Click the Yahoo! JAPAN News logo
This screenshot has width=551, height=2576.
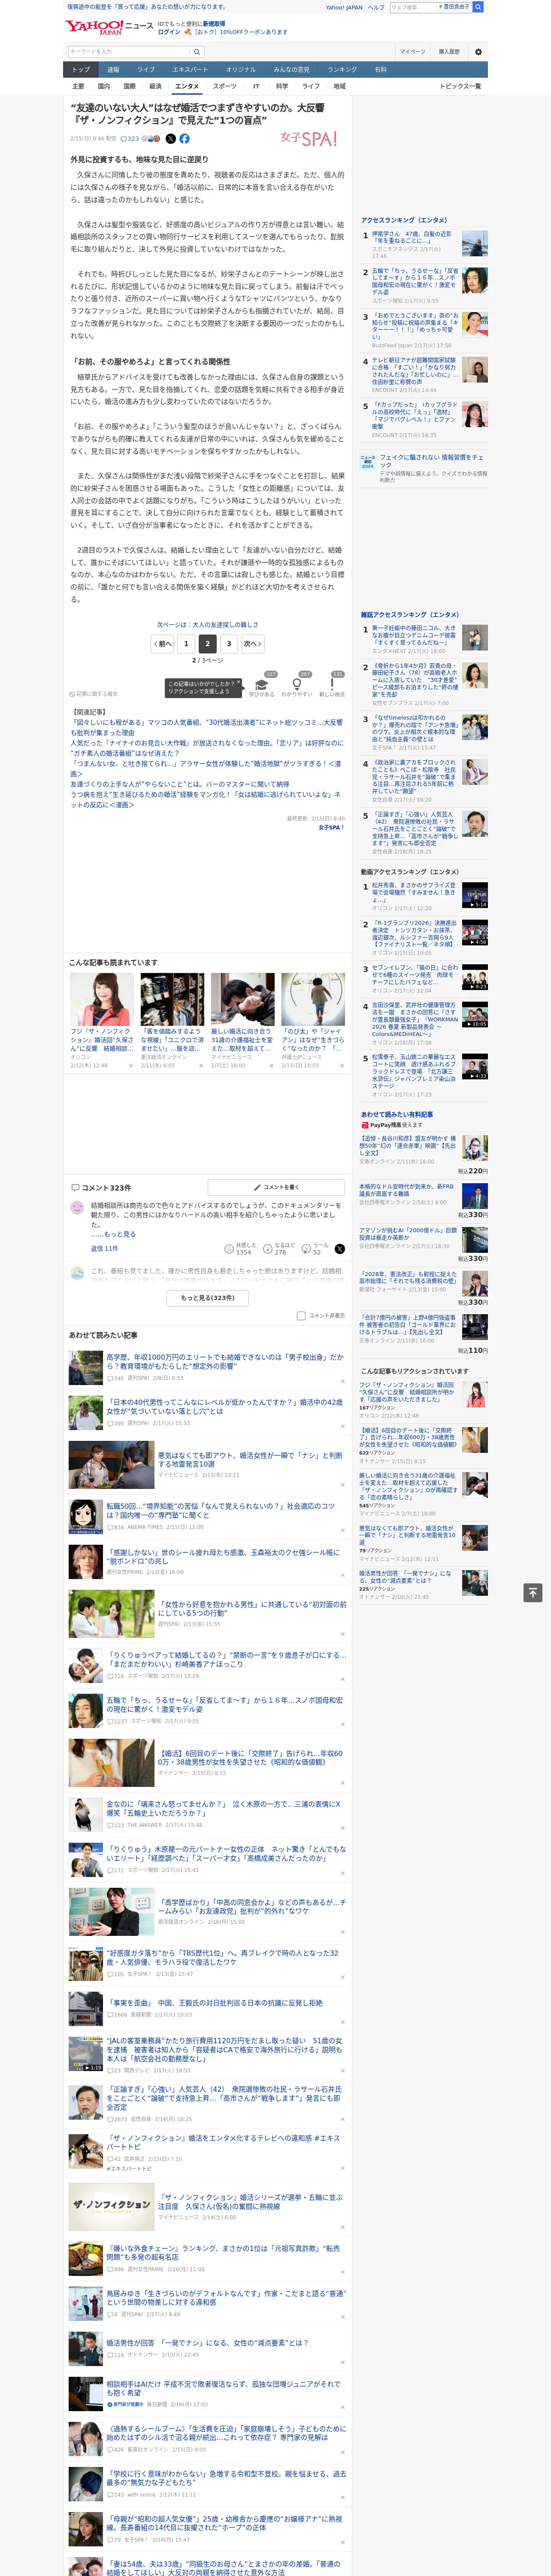(x=110, y=27)
